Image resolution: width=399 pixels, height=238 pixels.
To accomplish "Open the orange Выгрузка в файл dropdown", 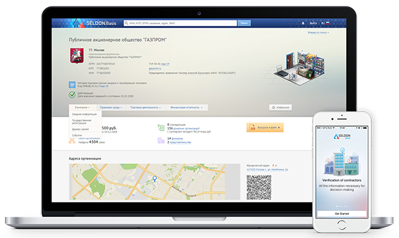I will point(265,127).
